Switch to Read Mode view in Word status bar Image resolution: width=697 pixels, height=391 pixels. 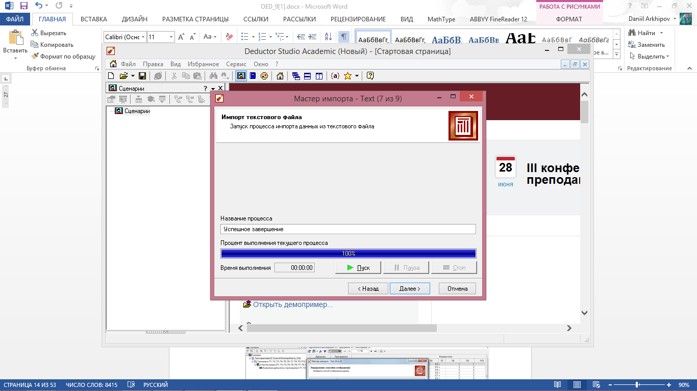coord(558,385)
